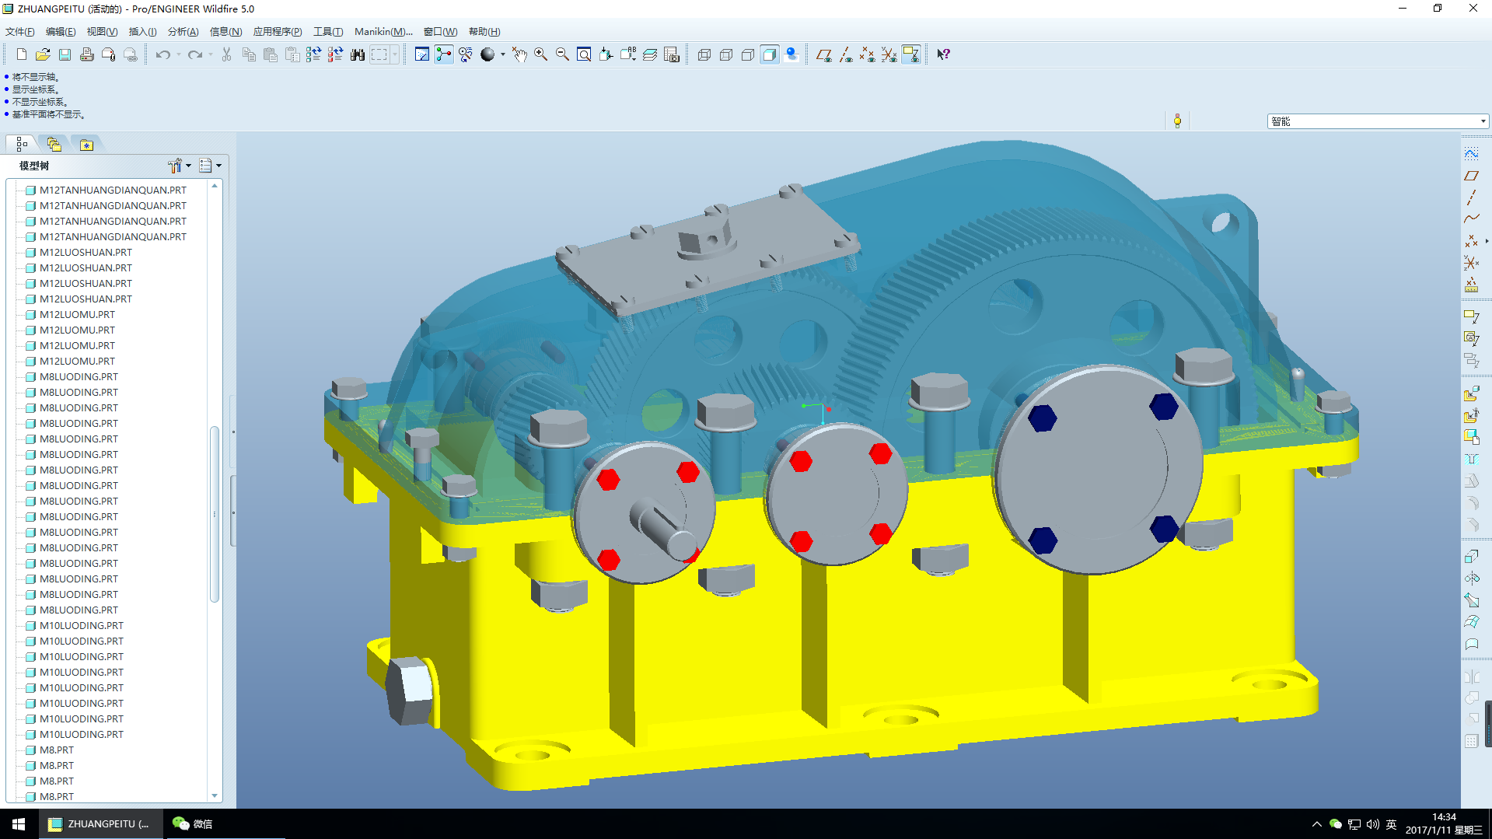
Task: Open the 文件(F) menu
Action: (x=20, y=32)
